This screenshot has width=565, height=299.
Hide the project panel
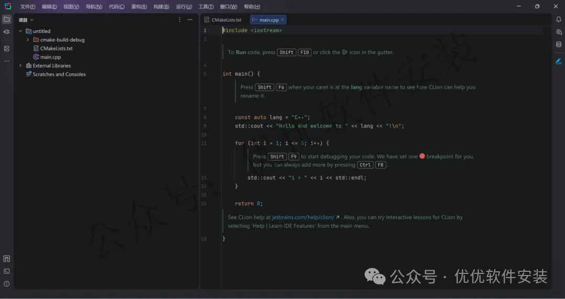(x=190, y=20)
